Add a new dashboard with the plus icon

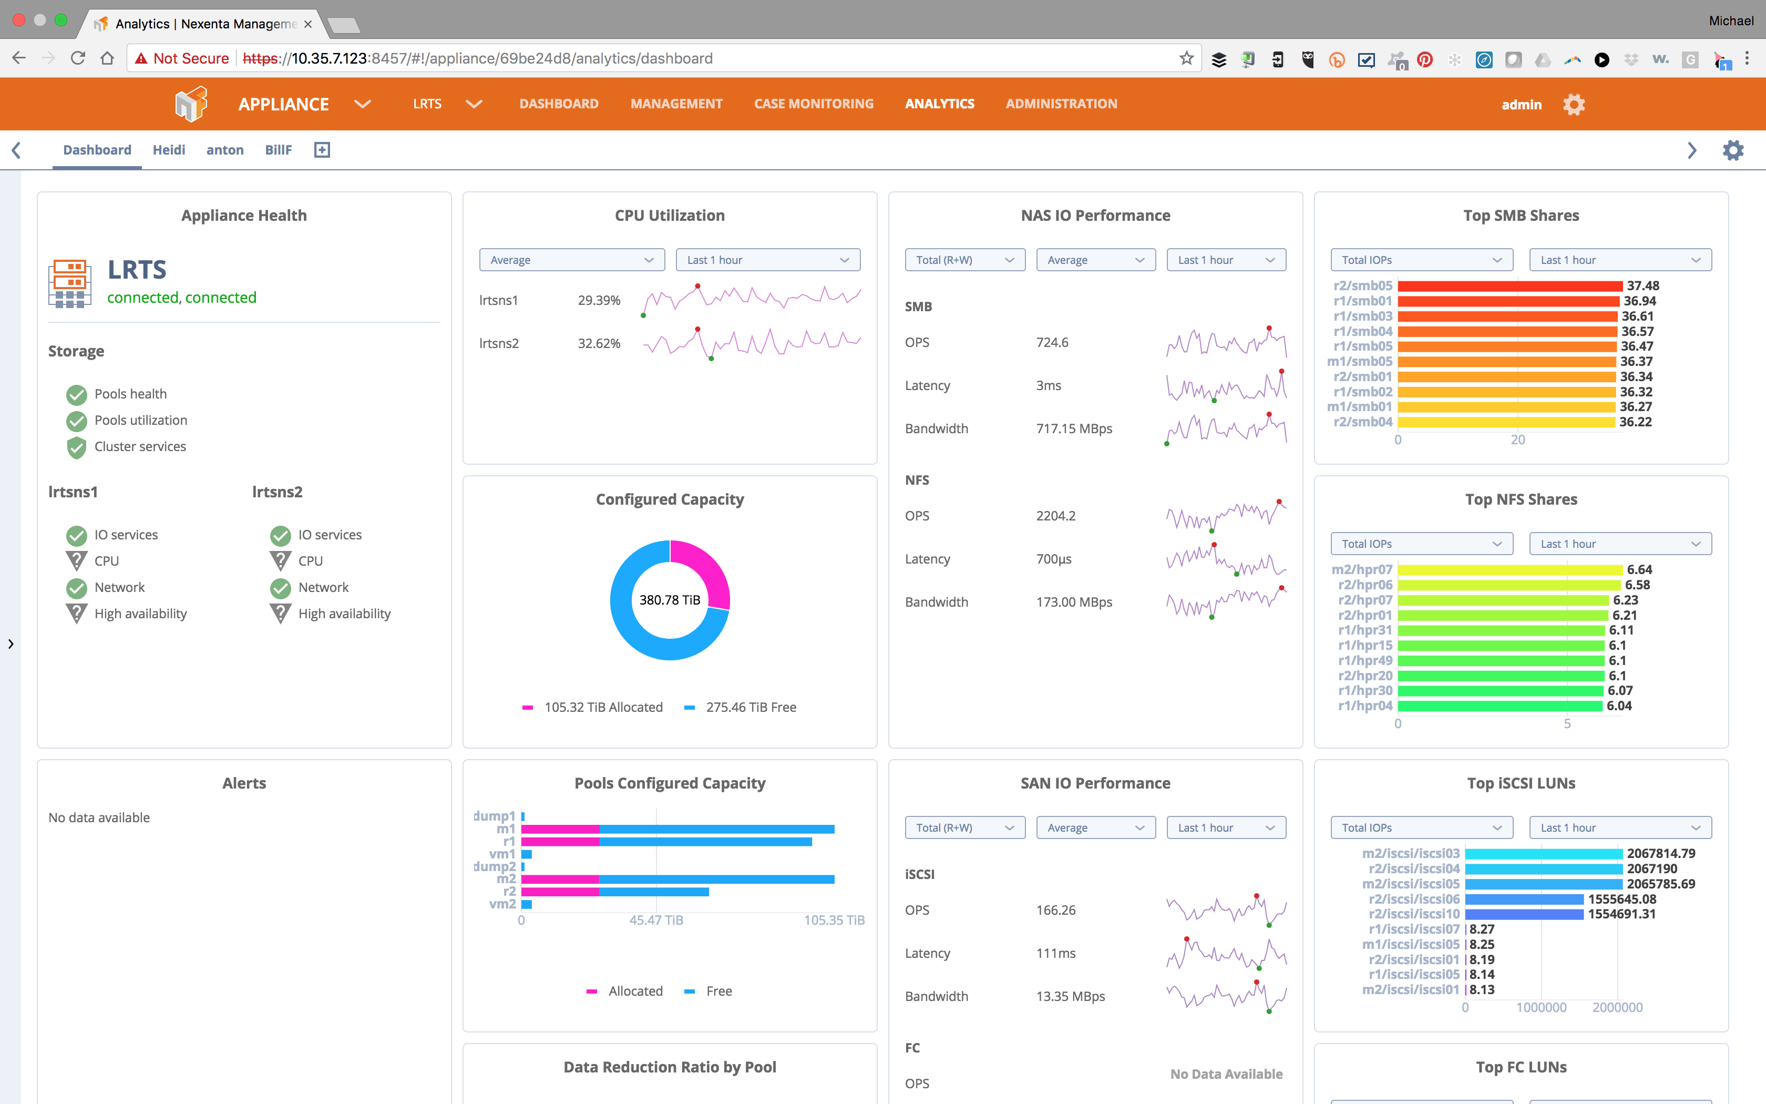tap(321, 150)
